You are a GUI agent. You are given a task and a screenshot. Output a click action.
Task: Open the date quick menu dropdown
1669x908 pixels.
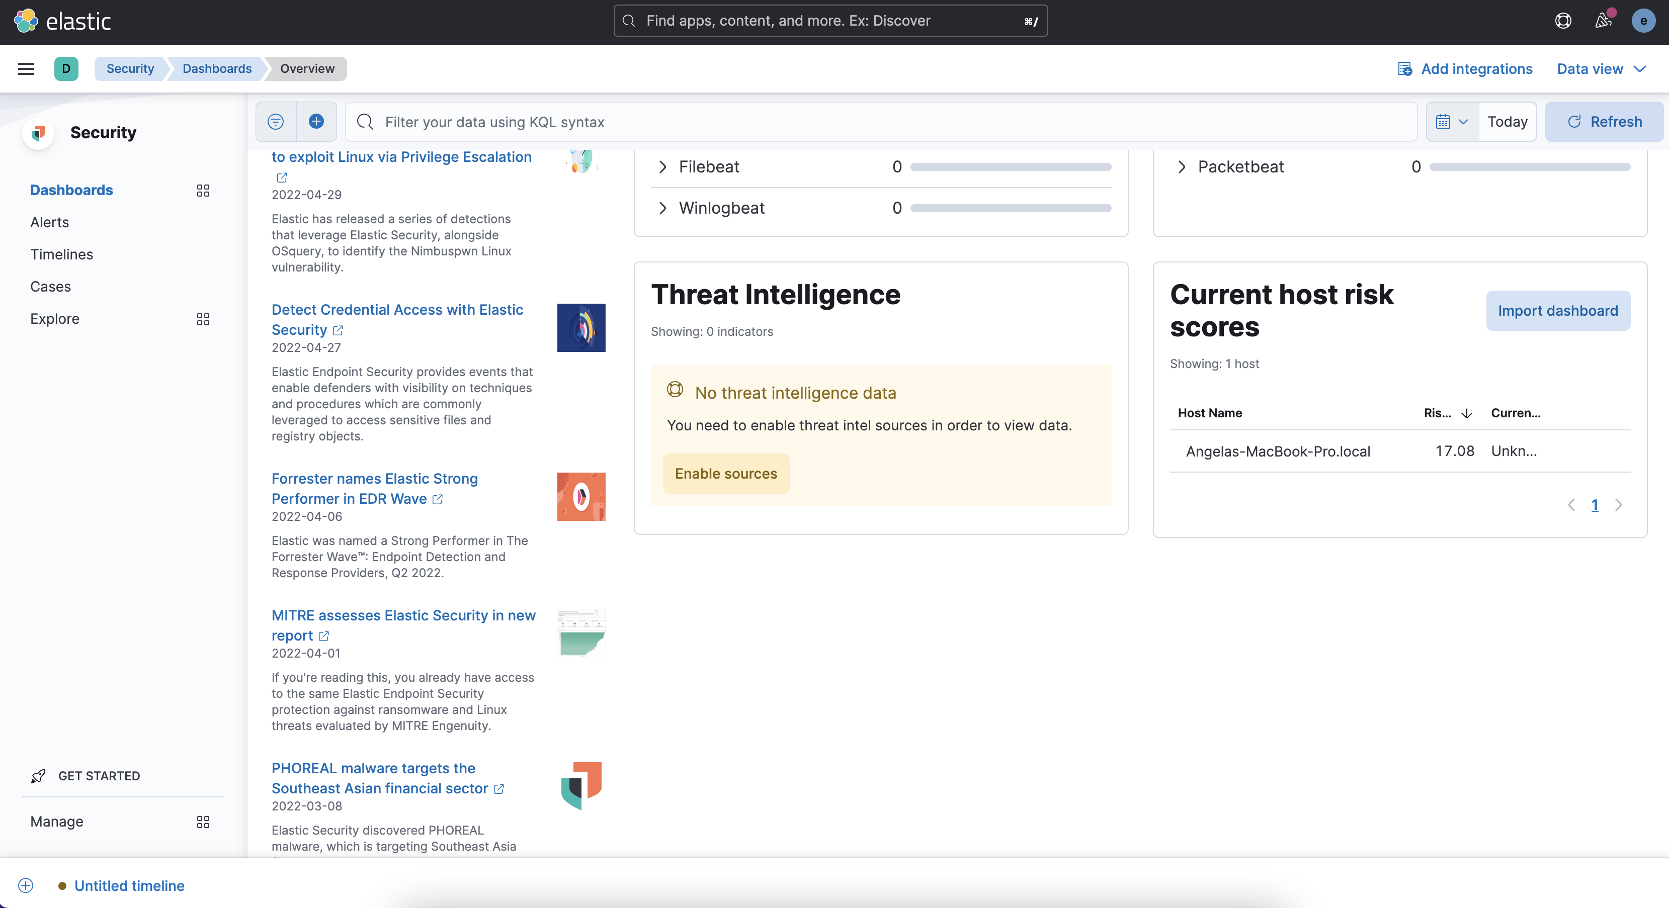[x=1452, y=122]
